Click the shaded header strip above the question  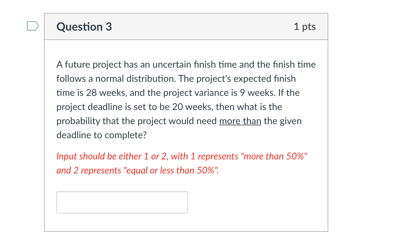click(x=186, y=26)
